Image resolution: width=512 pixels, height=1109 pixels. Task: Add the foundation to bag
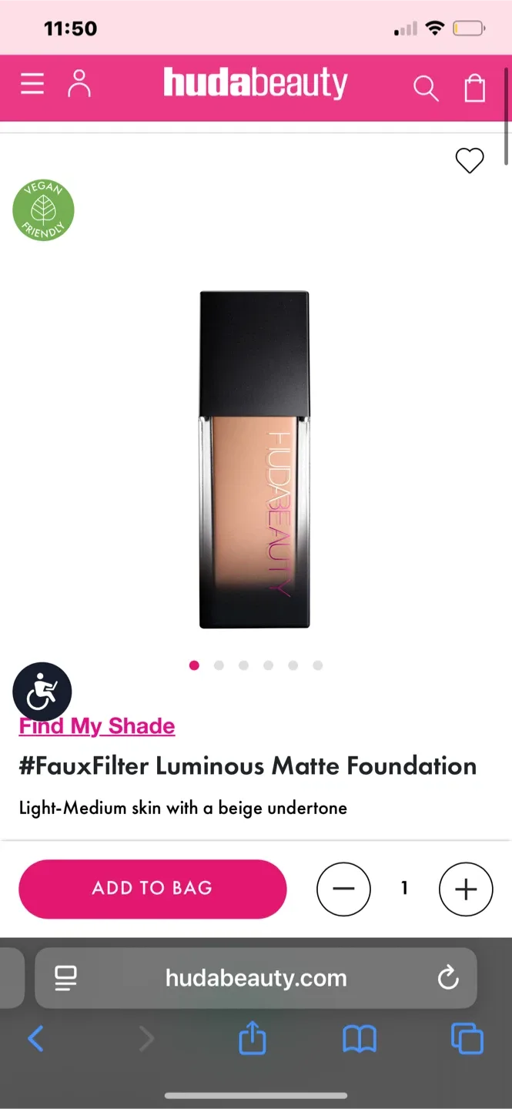pos(152,889)
